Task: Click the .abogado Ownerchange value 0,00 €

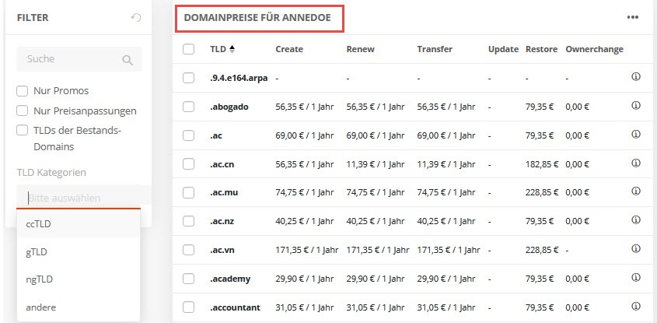Action: (578, 107)
